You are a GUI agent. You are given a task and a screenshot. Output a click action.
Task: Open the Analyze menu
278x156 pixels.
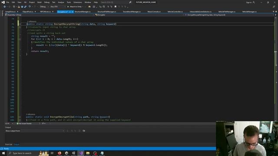[61, 2]
